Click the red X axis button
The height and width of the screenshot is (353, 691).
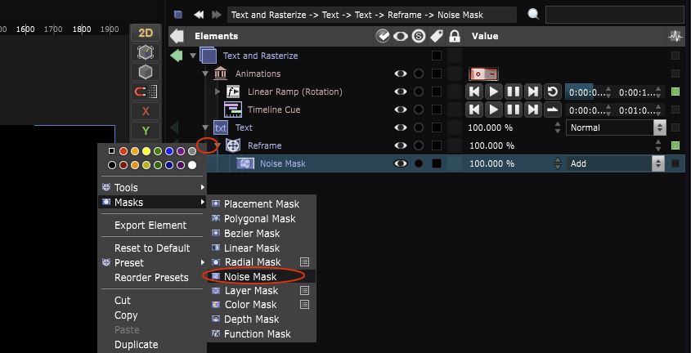coord(146,111)
